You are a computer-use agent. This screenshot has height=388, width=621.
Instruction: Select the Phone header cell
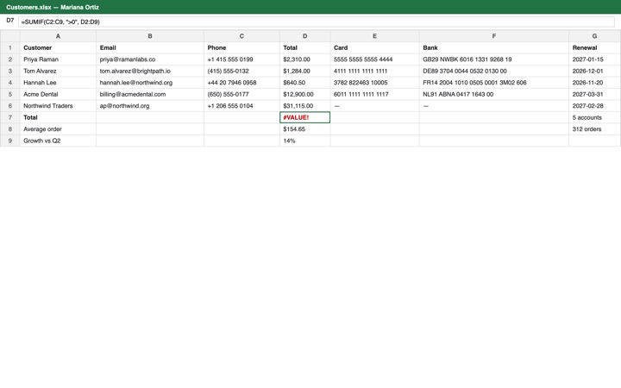(x=241, y=47)
